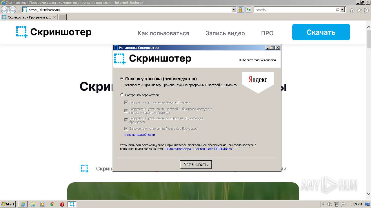Open the IE Tools gear icon

[366, 10]
